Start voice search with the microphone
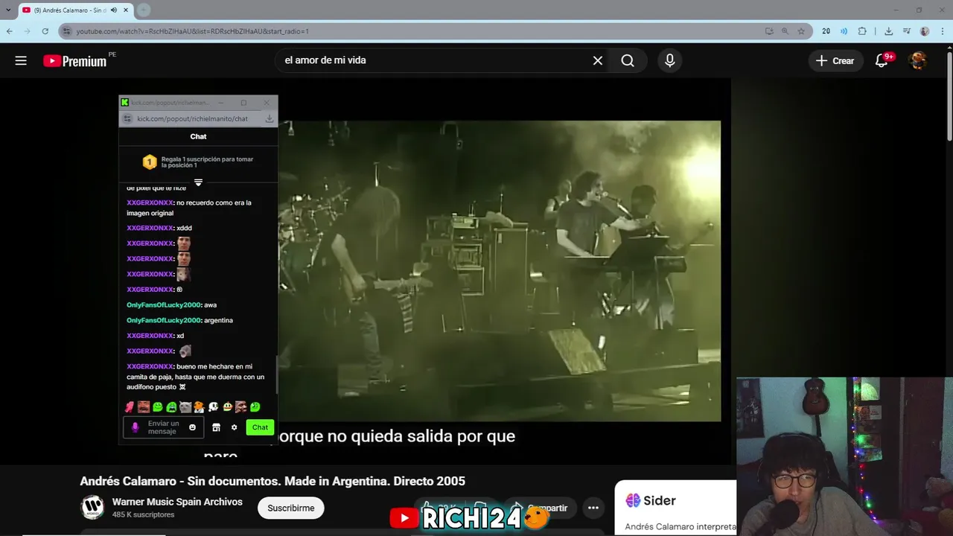Screen dimensions: 953x536 670,61
